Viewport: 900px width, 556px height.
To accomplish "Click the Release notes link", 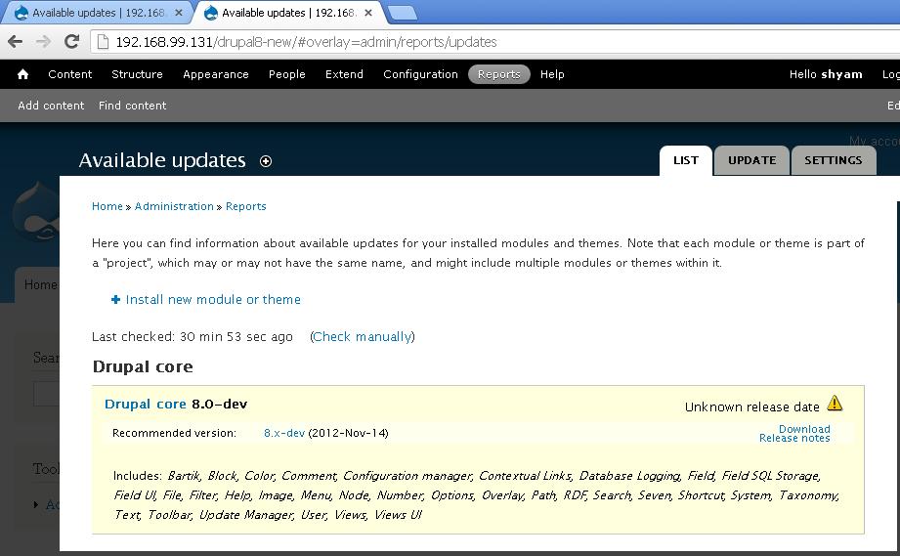I will click(794, 439).
